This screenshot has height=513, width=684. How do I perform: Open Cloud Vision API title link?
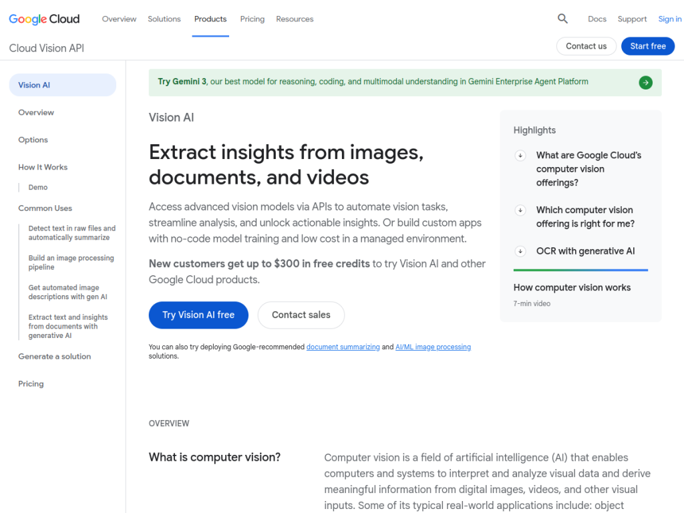point(47,48)
